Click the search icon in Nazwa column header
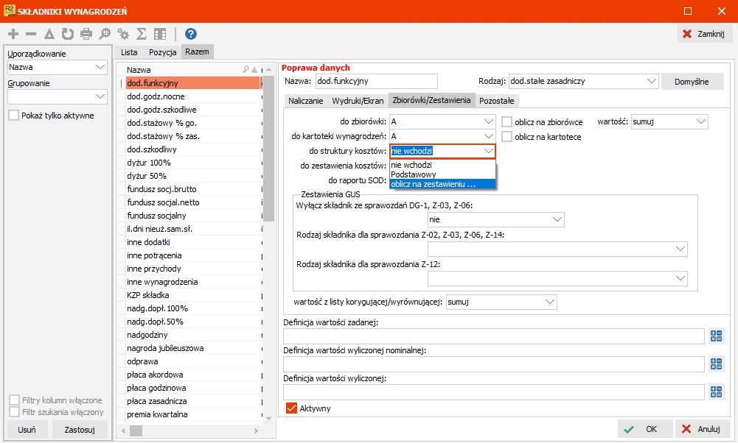Image resolution: width=738 pixels, height=443 pixels. (x=246, y=69)
